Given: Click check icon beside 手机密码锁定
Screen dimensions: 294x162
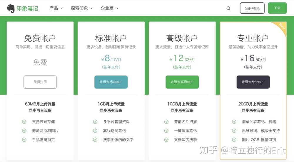Looking at the screenshot, I should click(24, 140).
